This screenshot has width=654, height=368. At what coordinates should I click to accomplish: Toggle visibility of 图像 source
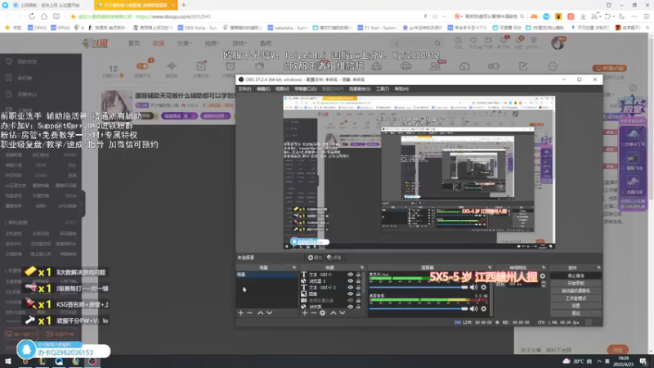[351, 294]
